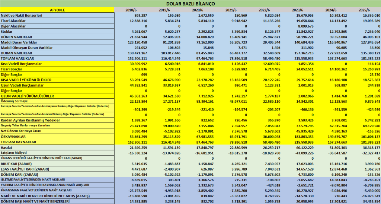The height and width of the screenshot is (204, 381).
Task: Select the 2024/6 column header
Action: pyautogui.click(x=331, y=10)
